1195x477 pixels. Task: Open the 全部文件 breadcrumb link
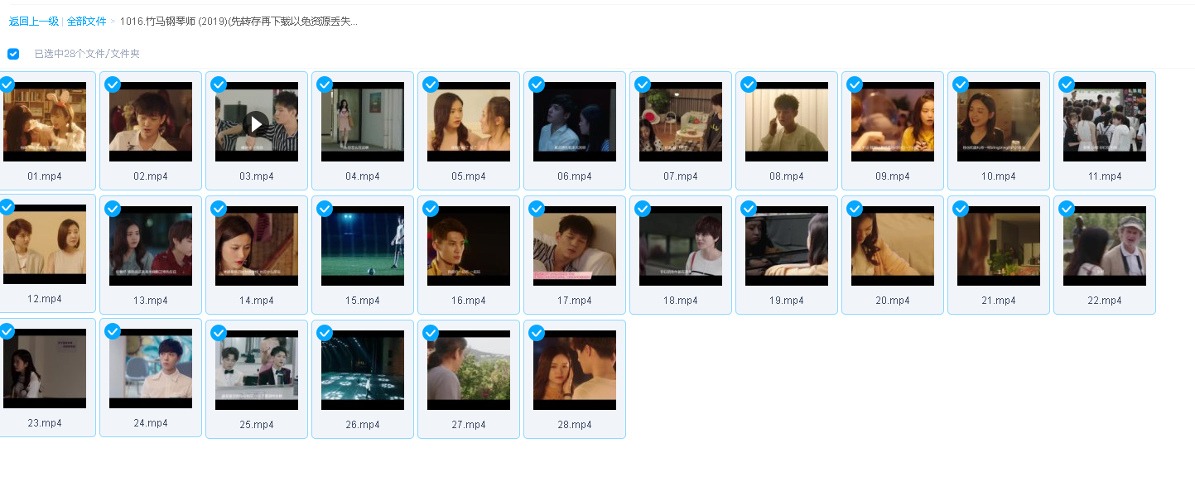[x=87, y=22]
